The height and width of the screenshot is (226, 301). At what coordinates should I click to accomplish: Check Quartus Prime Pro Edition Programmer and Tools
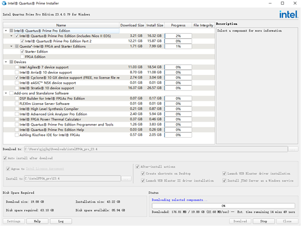[x=17, y=125]
